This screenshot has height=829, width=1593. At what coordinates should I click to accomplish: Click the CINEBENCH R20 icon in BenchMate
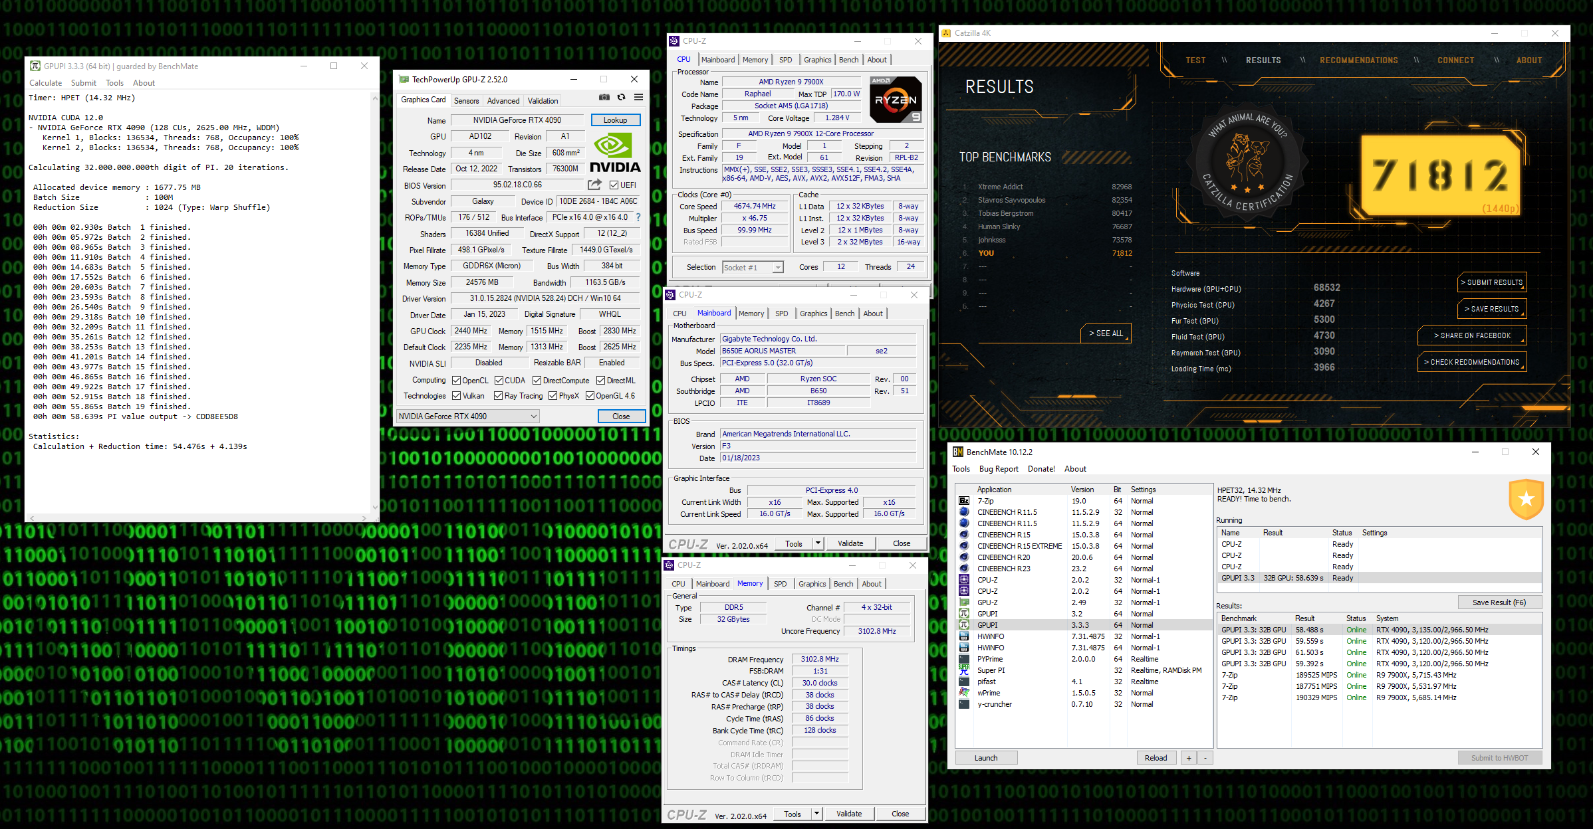coord(963,557)
